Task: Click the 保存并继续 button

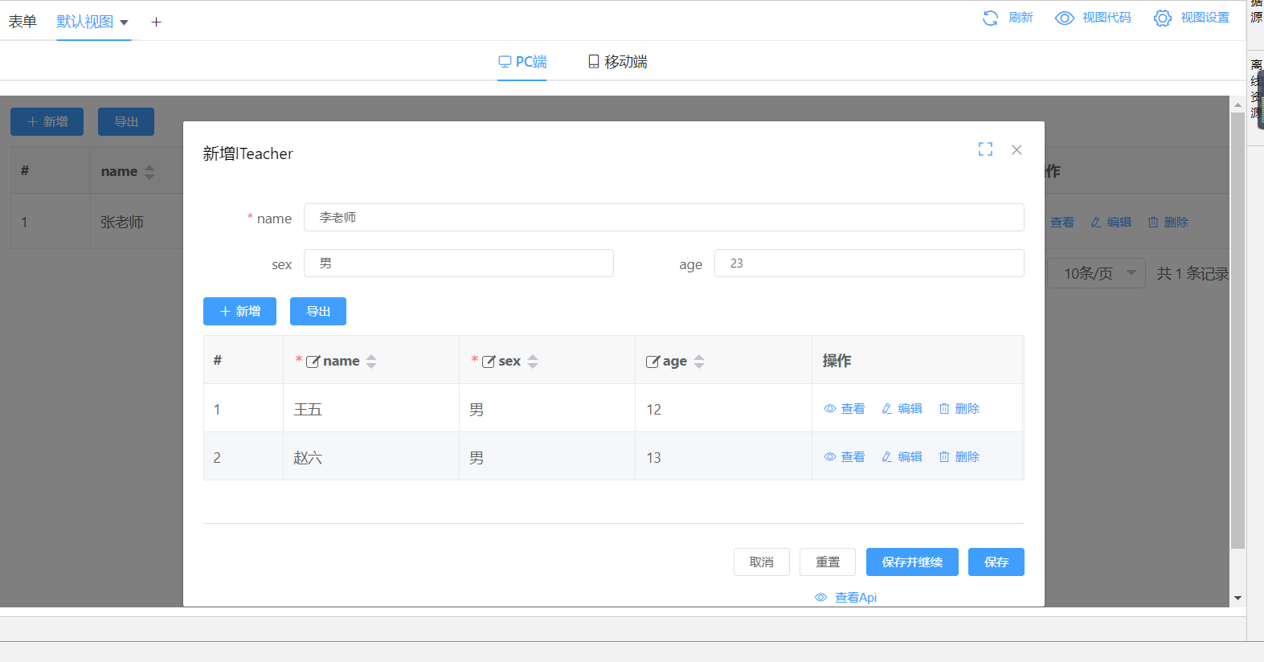Action: (x=912, y=562)
